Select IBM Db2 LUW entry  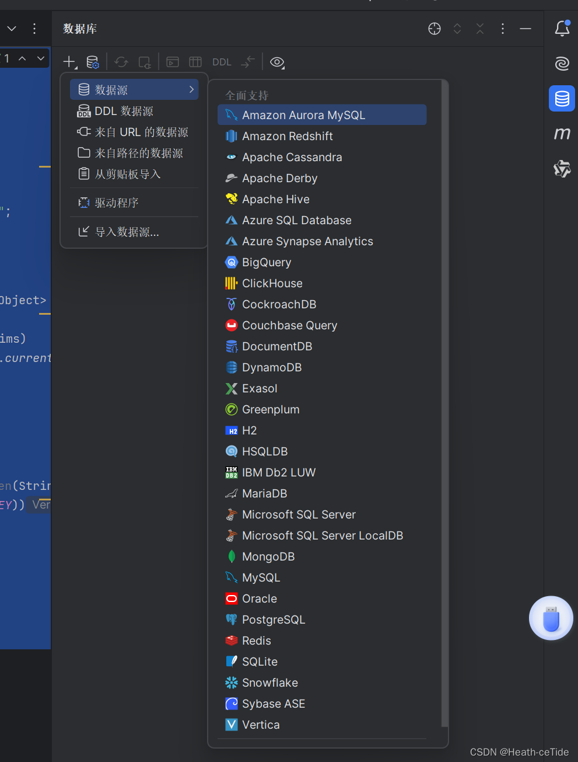coord(322,472)
